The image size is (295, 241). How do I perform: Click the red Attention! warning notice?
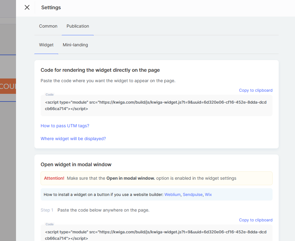tap(54, 178)
